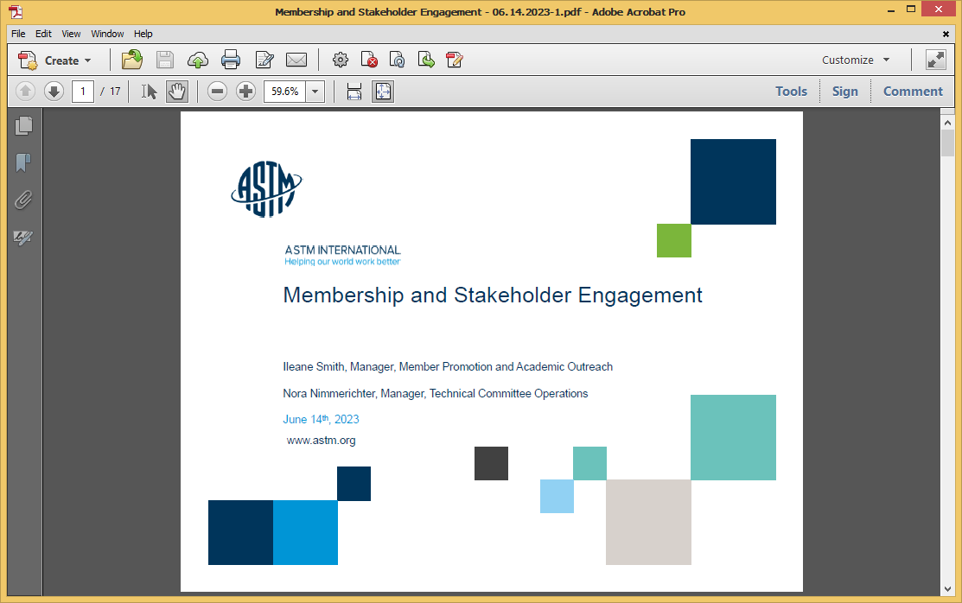Click the page number field showing 1

click(x=83, y=92)
